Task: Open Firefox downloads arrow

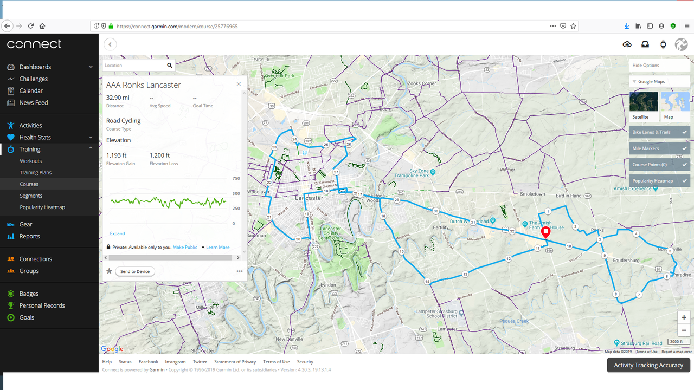Action: click(627, 26)
